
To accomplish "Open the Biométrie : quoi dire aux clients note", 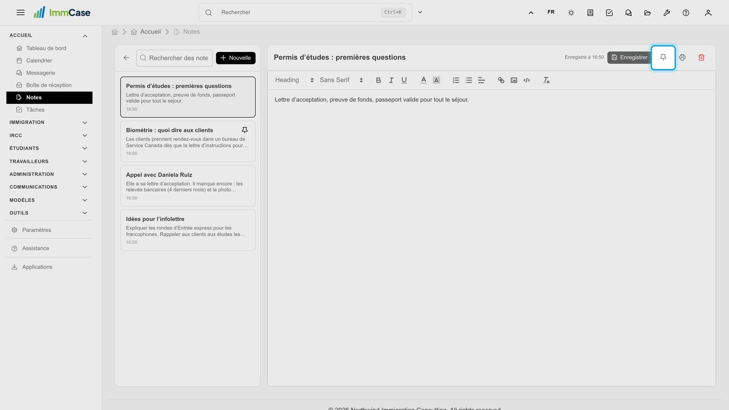I will pos(188,141).
